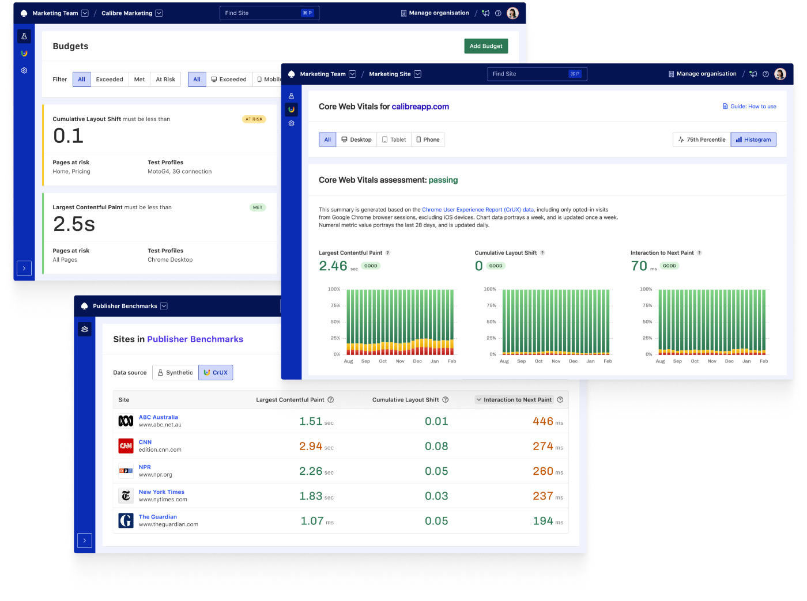Screen dimensions: 807x601
Task: Expand the collapsed sidebar with the chevron button
Action: 24,268
